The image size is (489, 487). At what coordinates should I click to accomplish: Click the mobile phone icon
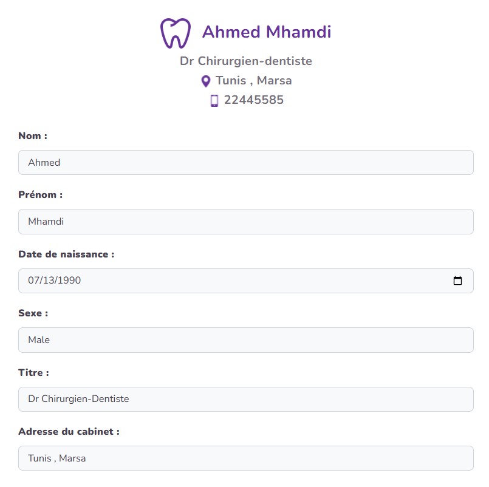pyautogui.click(x=214, y=101)
